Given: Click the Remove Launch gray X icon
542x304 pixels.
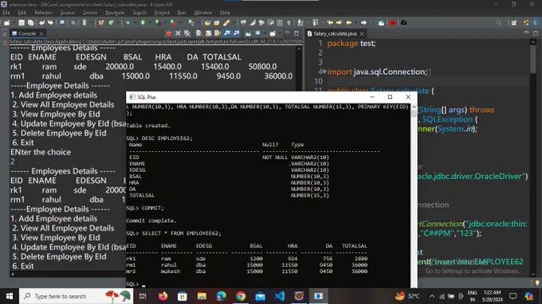Looking at the screenshot, I should [x=178, y=33].
